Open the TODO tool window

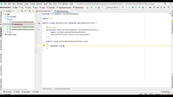[36, 92]
